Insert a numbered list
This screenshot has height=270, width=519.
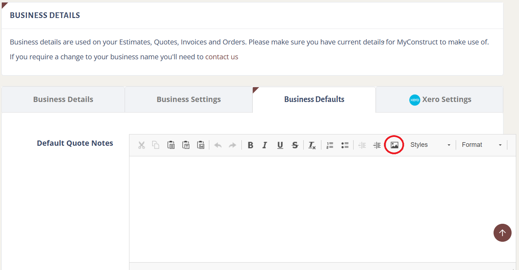[x=330, y=145]
